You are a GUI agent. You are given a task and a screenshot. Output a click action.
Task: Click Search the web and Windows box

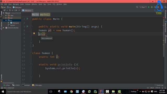27,92
